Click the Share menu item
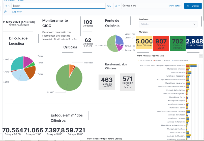The height and width of the screenshot is (141, 204). pos(20,1)
